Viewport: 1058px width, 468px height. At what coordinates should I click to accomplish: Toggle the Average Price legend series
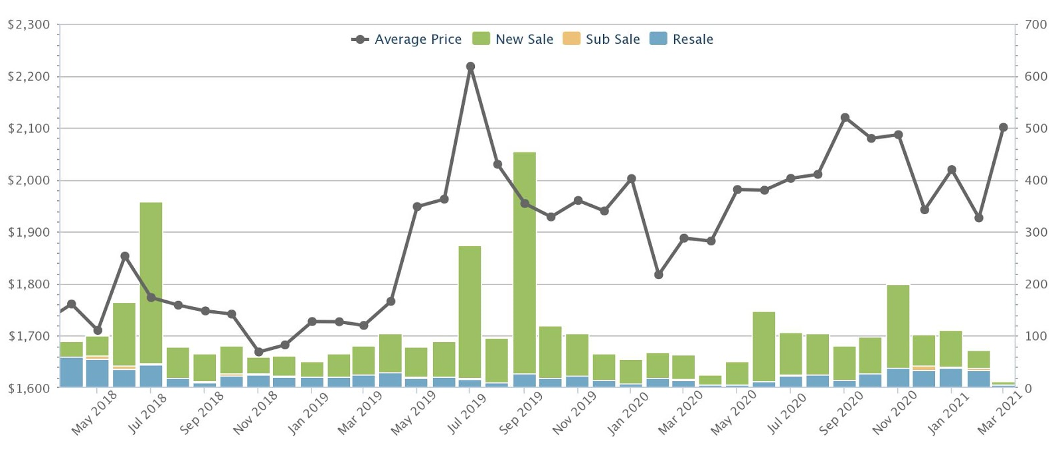pyautogui.click(x=406, y=39)
